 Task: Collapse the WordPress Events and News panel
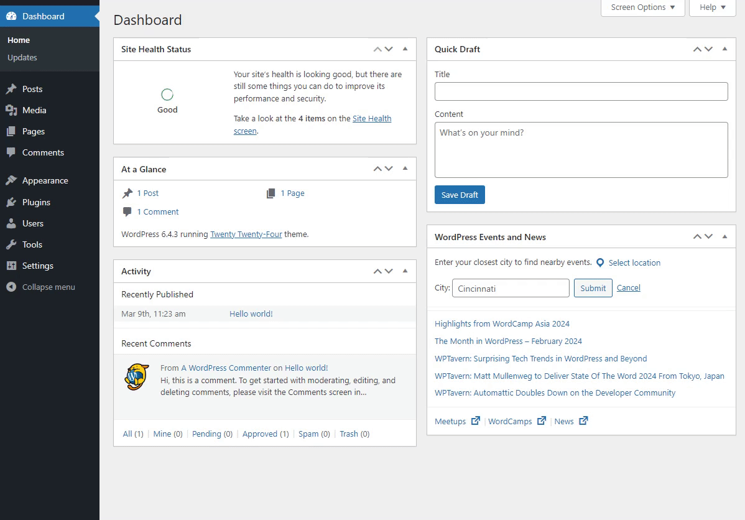click(724, 237)
